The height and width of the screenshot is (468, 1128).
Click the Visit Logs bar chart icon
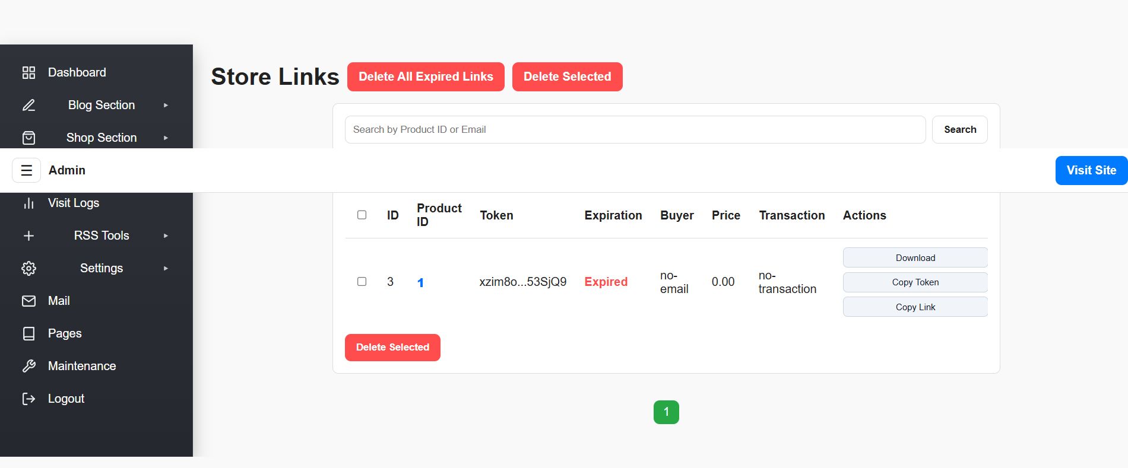coord(28,203)
